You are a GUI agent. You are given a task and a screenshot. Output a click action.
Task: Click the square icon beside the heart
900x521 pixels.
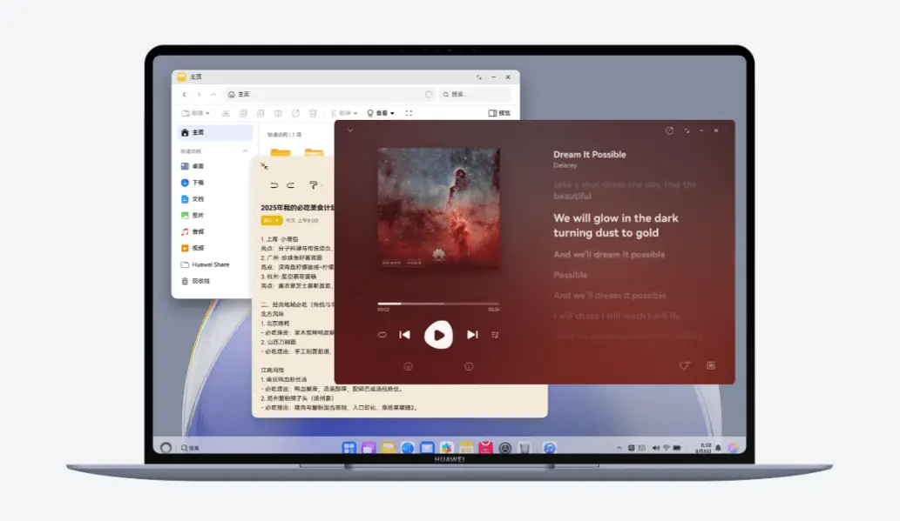tap(711, 365)
